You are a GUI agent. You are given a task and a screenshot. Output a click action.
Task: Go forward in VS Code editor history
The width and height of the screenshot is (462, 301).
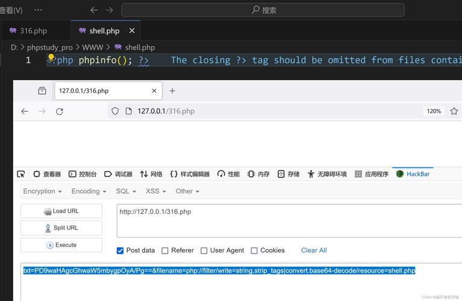(109, 10)
